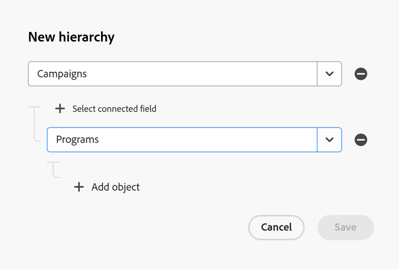Click the connector line linking Campaigns to Programs
399x269 pixels.
(35, 124)
